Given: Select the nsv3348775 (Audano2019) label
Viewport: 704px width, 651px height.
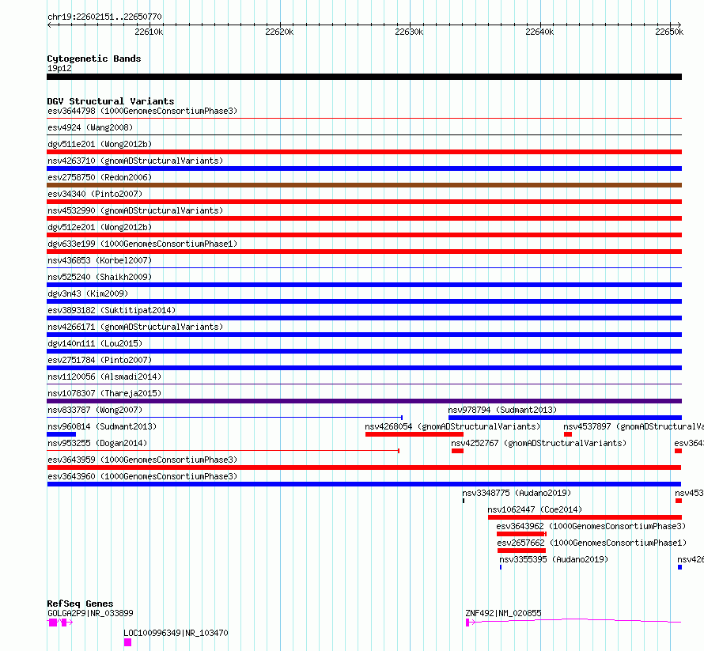Looking at the screenshot, I should (517, 493).
